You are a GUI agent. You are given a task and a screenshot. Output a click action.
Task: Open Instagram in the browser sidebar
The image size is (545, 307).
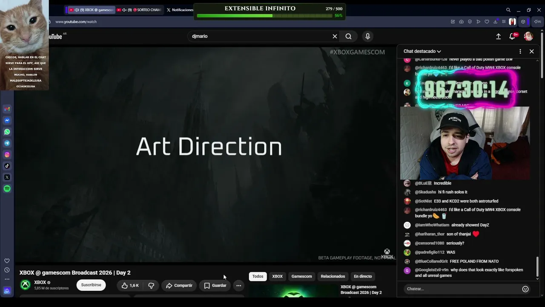pyautogui.click(x=7, y=155)
